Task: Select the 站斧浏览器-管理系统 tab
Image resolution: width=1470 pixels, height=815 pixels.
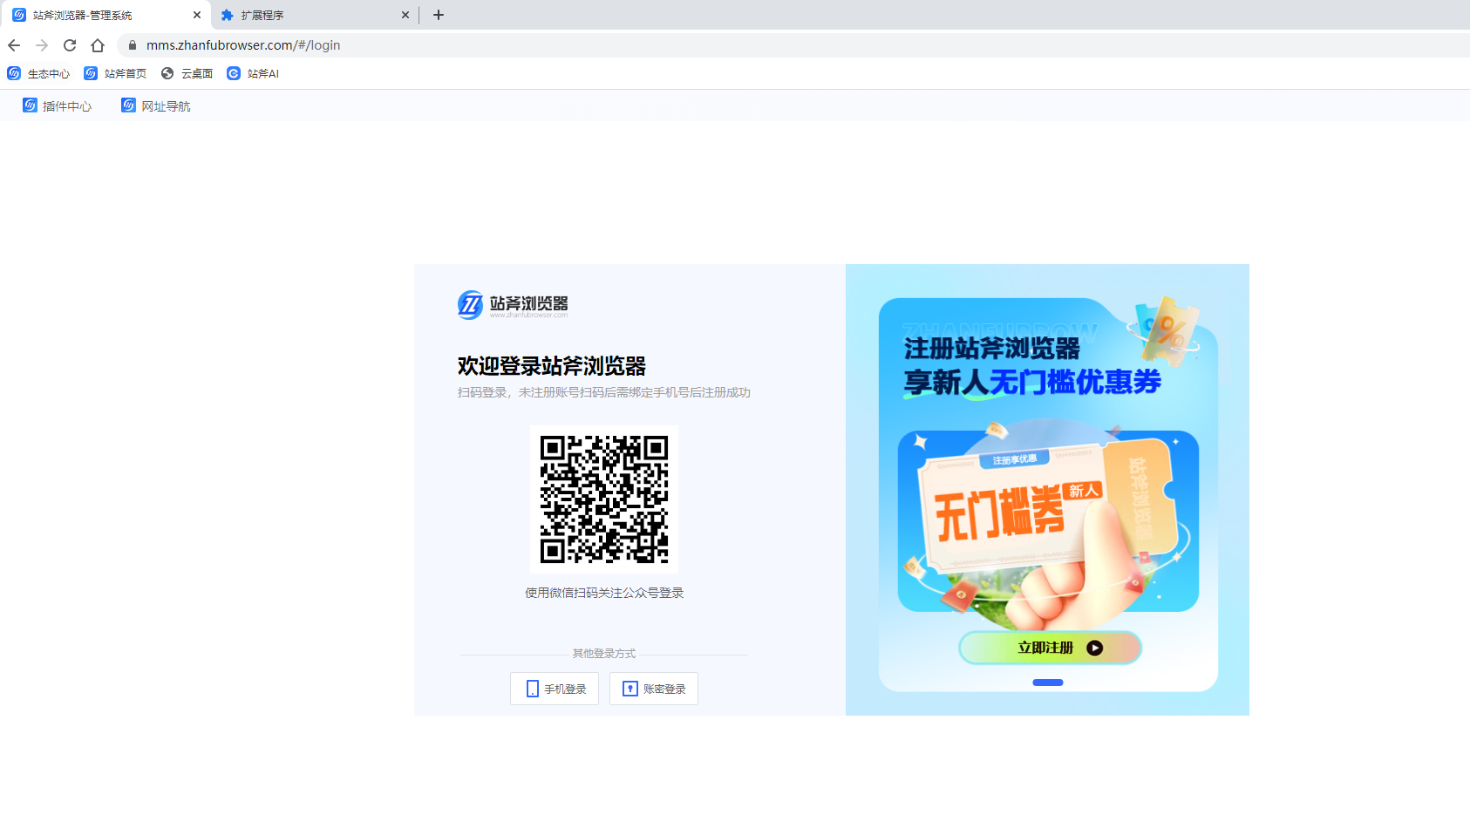Action: 105,15
